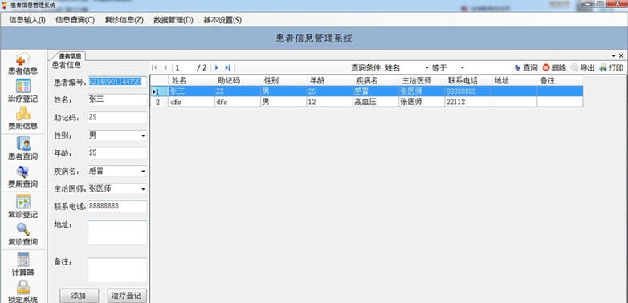The height and width of the screenshot is (303, 628).
Task: Select the row 1 selector for 张三
Action: (159, 91)
